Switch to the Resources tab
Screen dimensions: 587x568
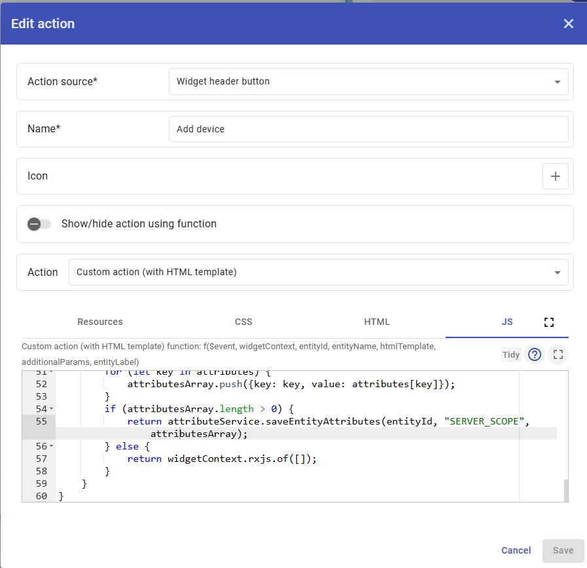coord(100,322)
